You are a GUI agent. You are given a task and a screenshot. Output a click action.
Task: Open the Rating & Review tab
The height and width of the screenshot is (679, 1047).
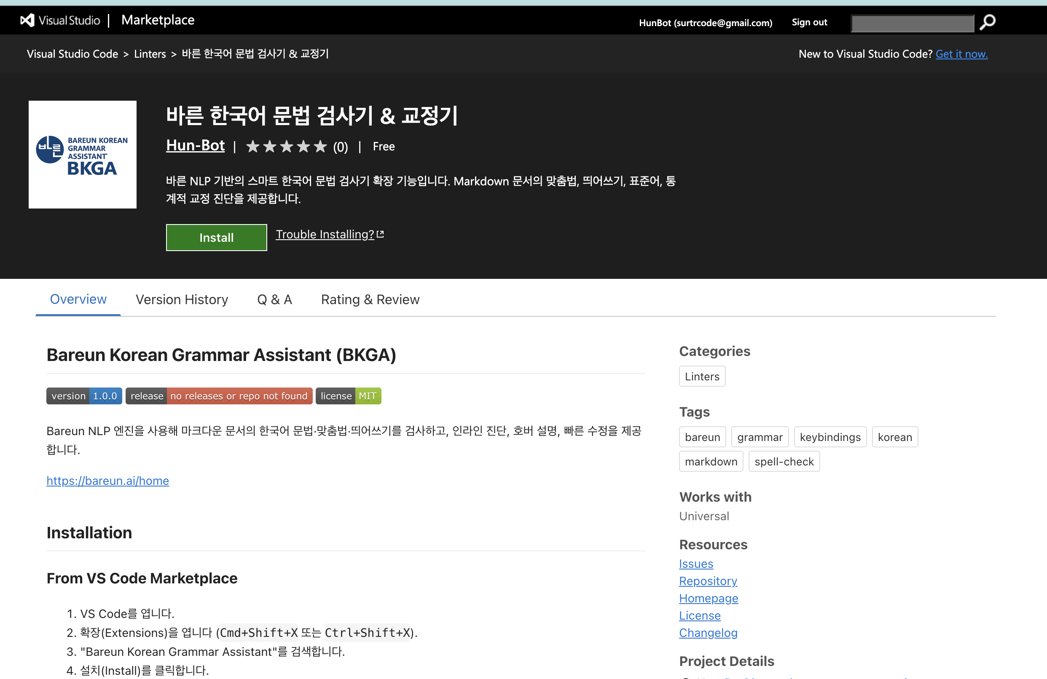(x=370, y=299)
